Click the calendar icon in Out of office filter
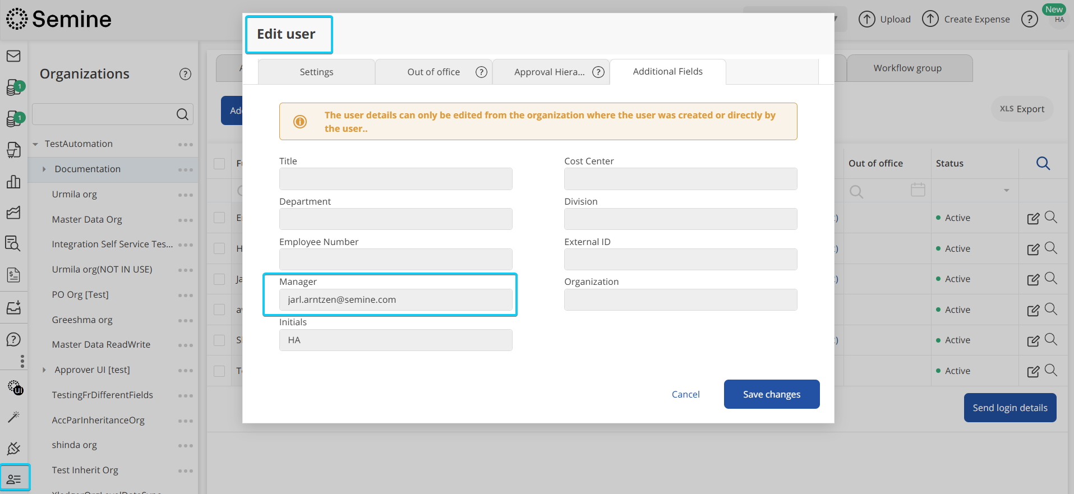1074x494 pixels. [918, 190]
